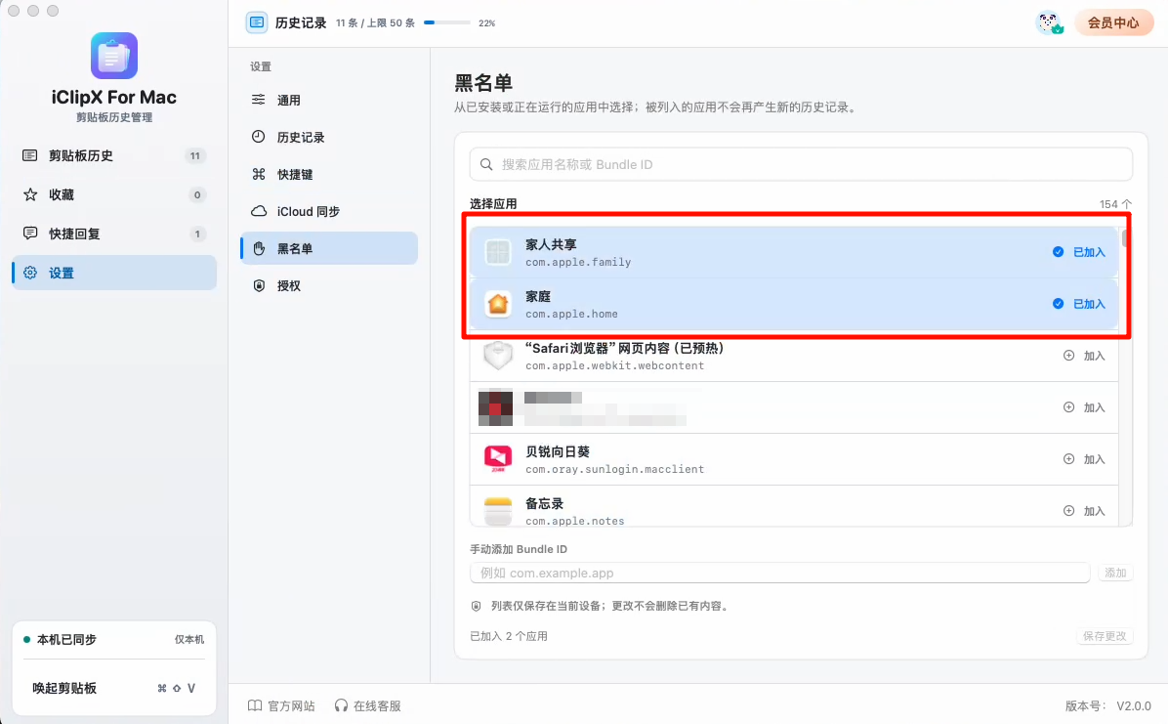Click the history usage progress bar at 22%
This screenshot has width=1168, height=724.
[447, 22]
